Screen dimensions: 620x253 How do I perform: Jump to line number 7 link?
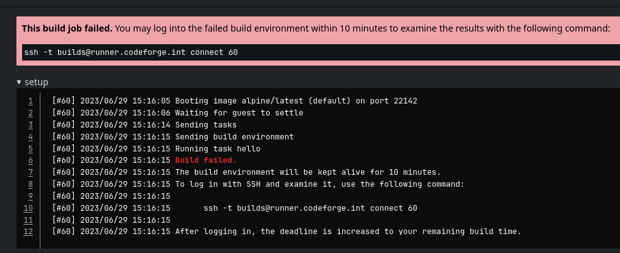tap(30, 172)
